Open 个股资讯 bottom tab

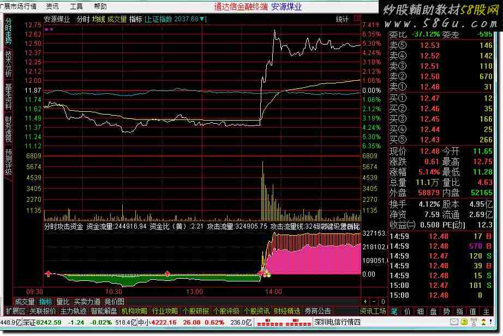pos(256,311)
